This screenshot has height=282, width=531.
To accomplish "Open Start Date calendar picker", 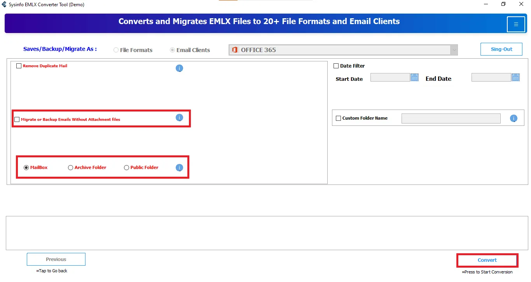I will [x=415, y=77].
